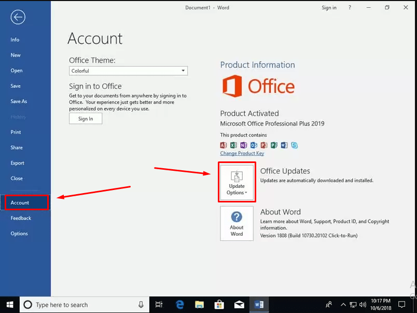Viewport: 417px width, 313px height.
Task: Click the Outlook icon under This product contains
Action: coord(254,145)
